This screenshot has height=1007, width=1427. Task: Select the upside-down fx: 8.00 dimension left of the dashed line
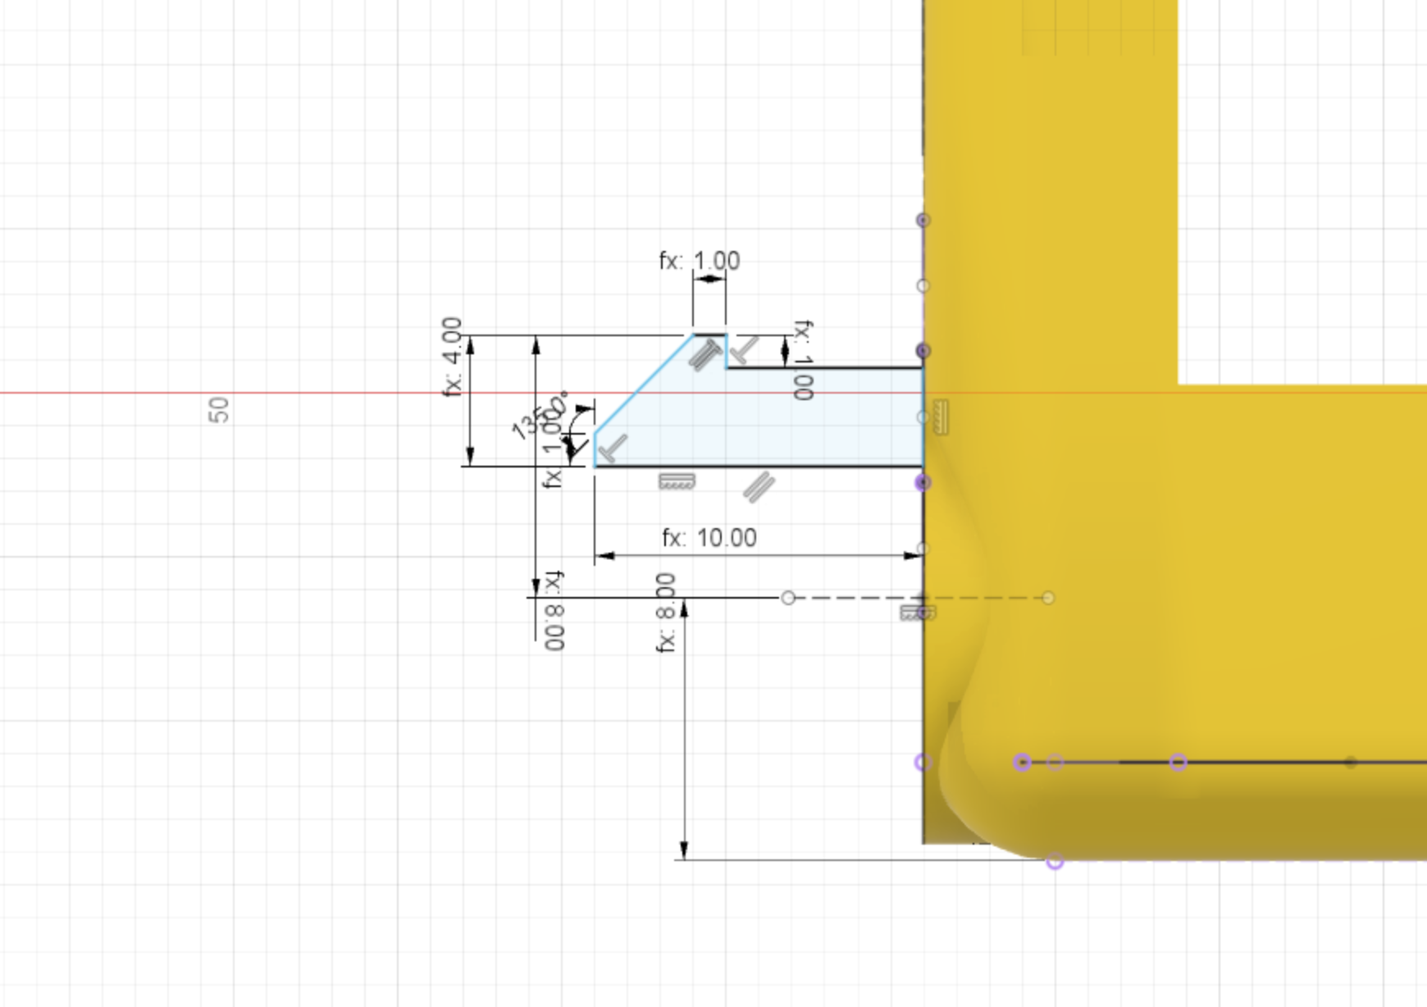(555, 610)
